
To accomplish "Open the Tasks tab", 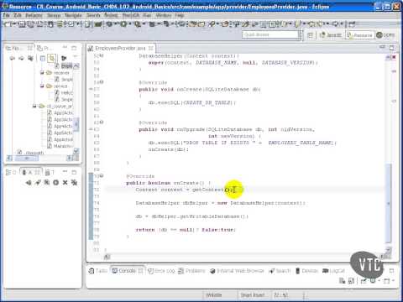I will tap(98, 271).
